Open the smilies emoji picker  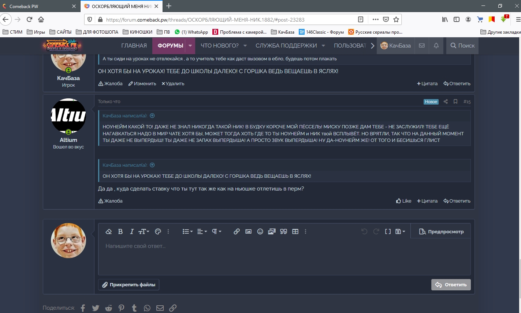pyautogui.click(x=260, y=231)
